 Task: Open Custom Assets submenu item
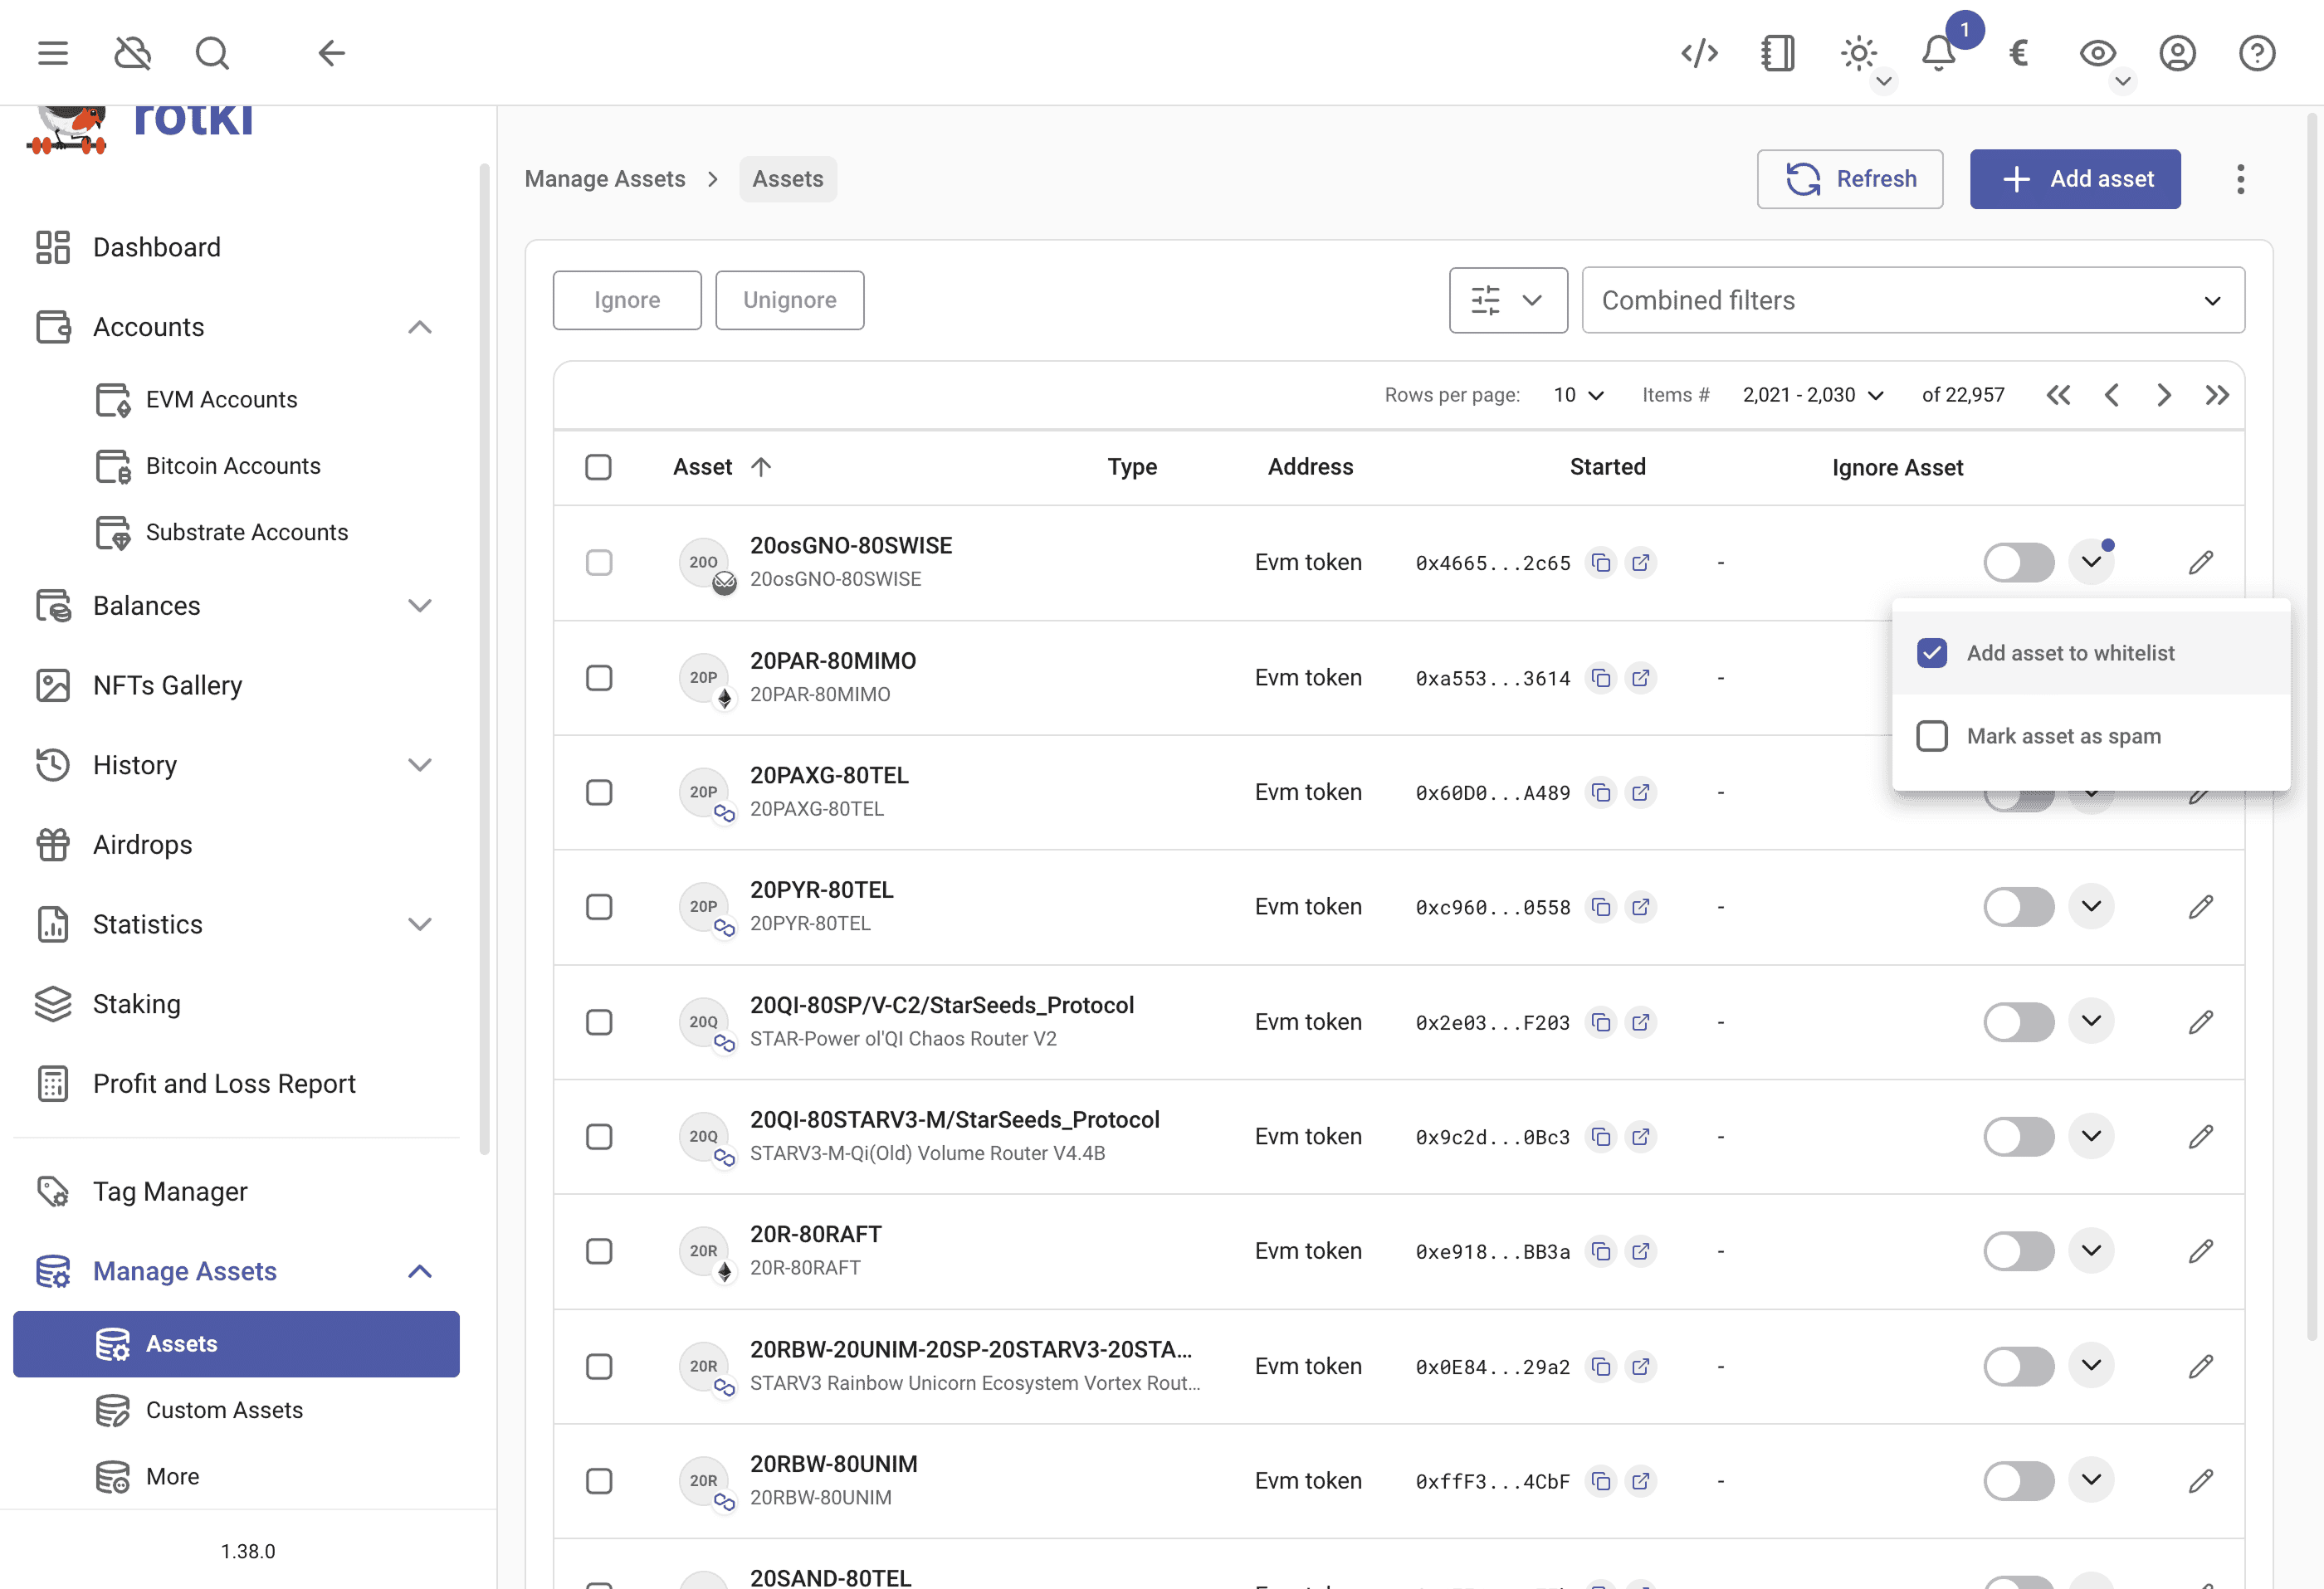(236, 1410)
